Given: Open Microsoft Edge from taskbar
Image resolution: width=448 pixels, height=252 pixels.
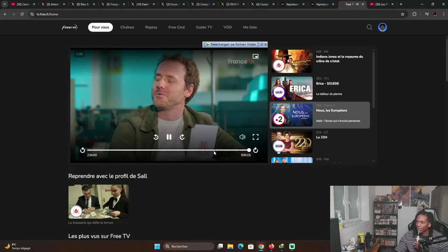Looking at the screenshot, I should coord(240,246).
